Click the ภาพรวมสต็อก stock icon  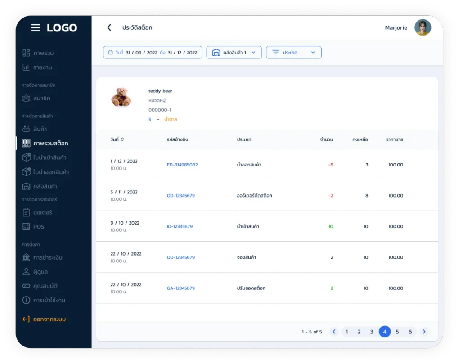point(26,143)
